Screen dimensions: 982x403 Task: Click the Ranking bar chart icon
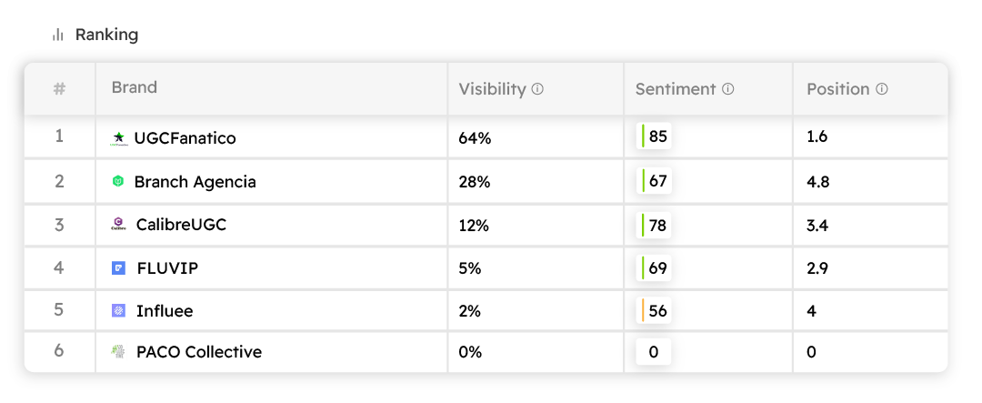point(58,35)
